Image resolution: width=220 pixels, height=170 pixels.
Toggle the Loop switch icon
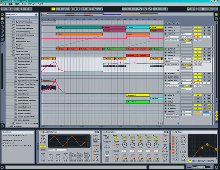coord(145,9)
